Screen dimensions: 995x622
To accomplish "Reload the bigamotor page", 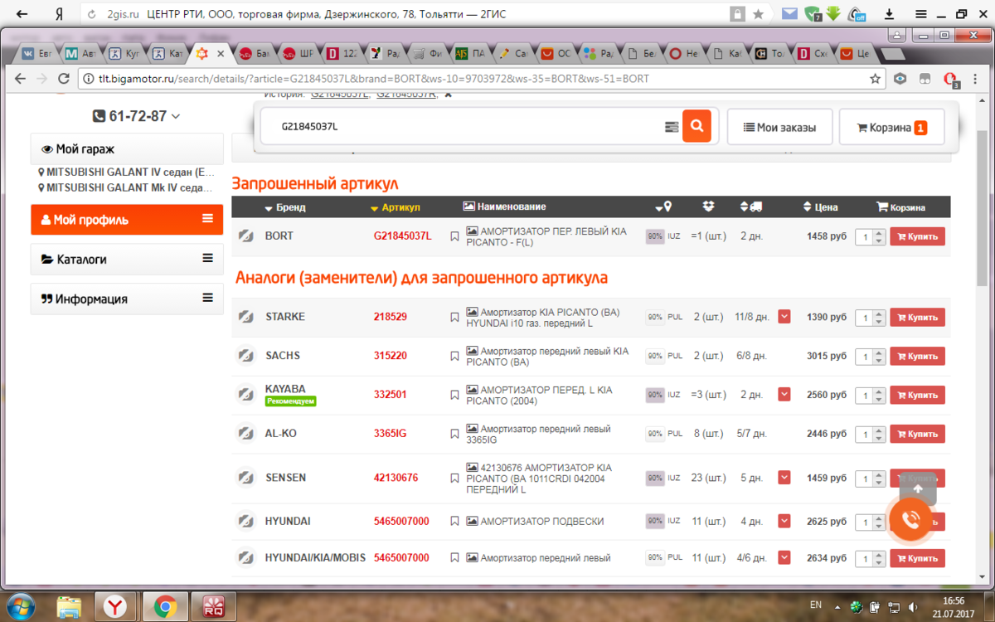I will point(64,79).
